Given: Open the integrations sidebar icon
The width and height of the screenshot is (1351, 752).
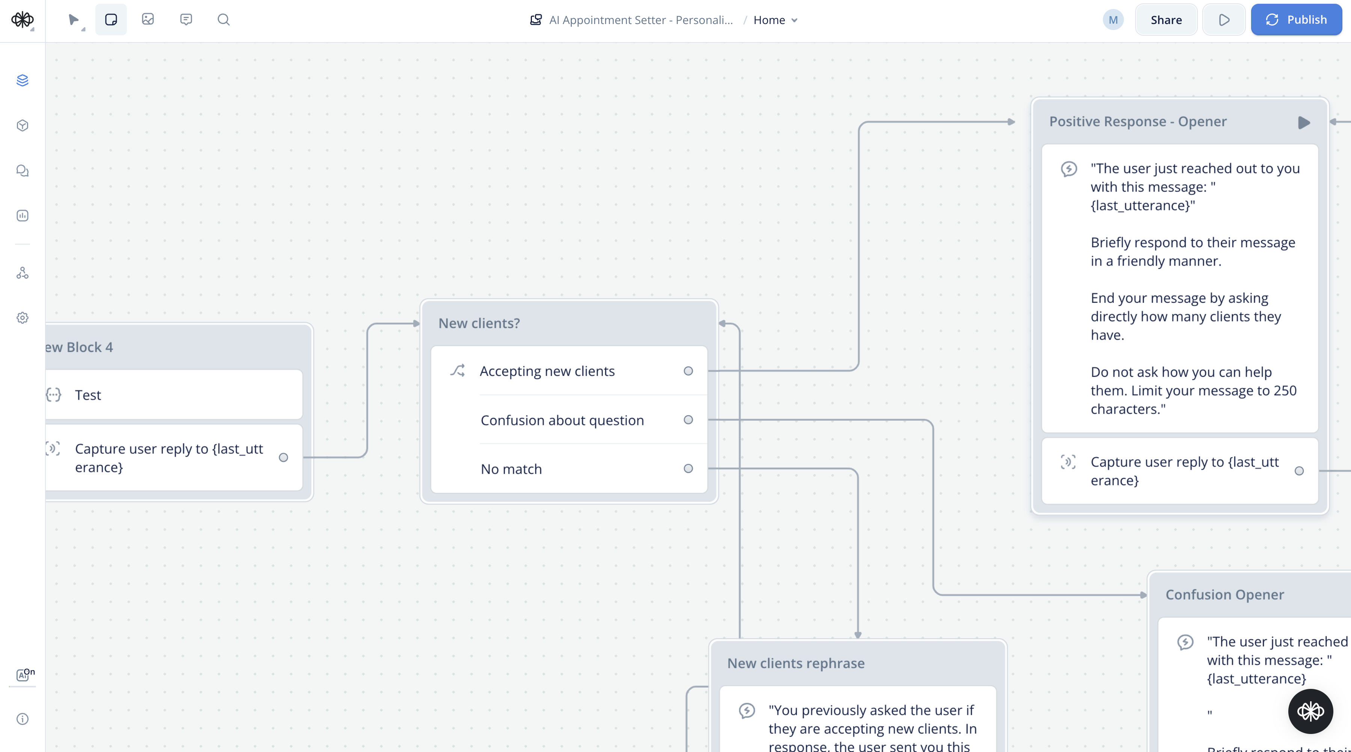Looking at the screenshot, I should (23, 273).
